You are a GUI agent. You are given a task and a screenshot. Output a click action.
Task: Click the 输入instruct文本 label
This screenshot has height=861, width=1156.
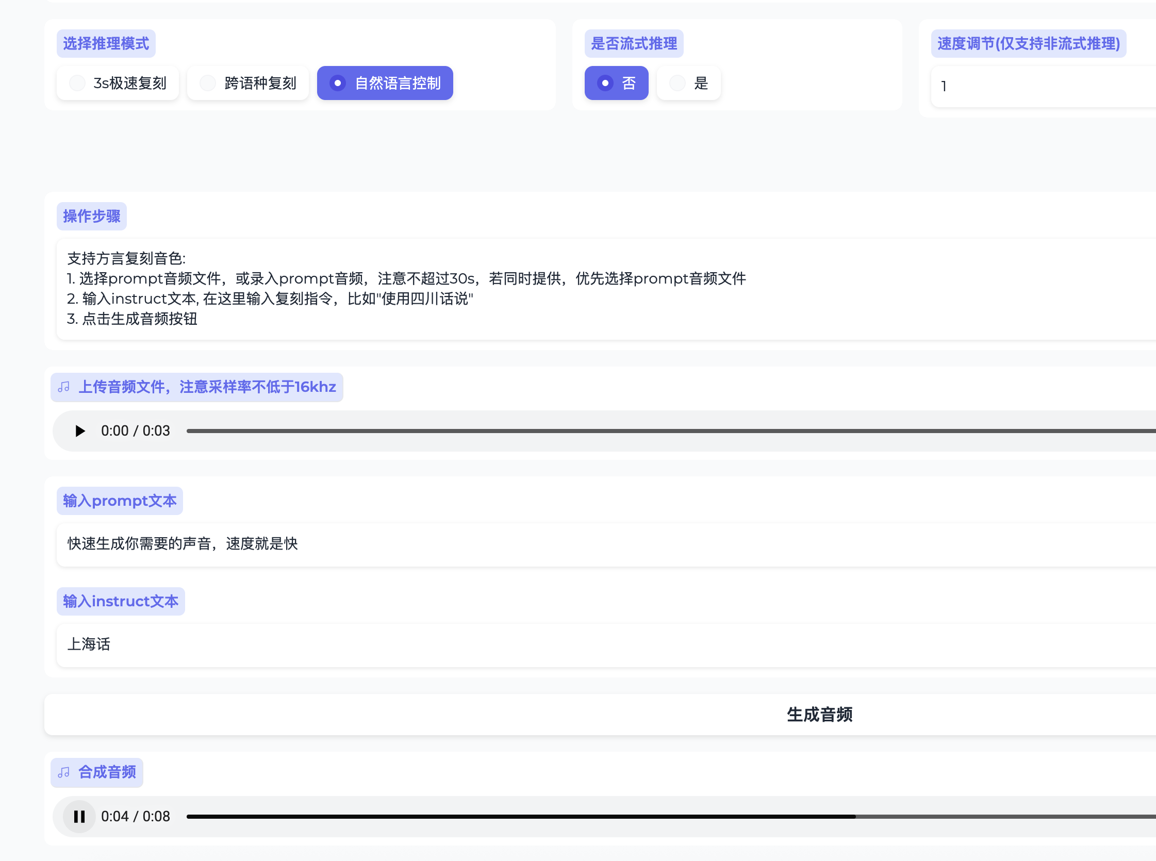click(x=121, y=602)
